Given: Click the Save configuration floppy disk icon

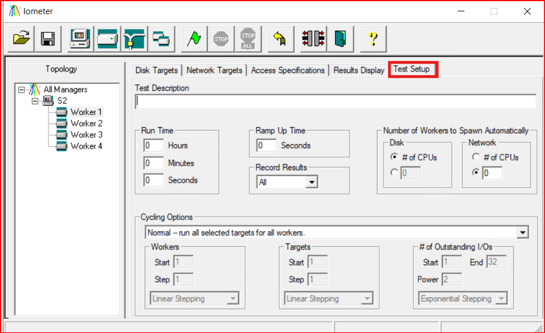Looking at the screenshot, I should coord(48,39).
